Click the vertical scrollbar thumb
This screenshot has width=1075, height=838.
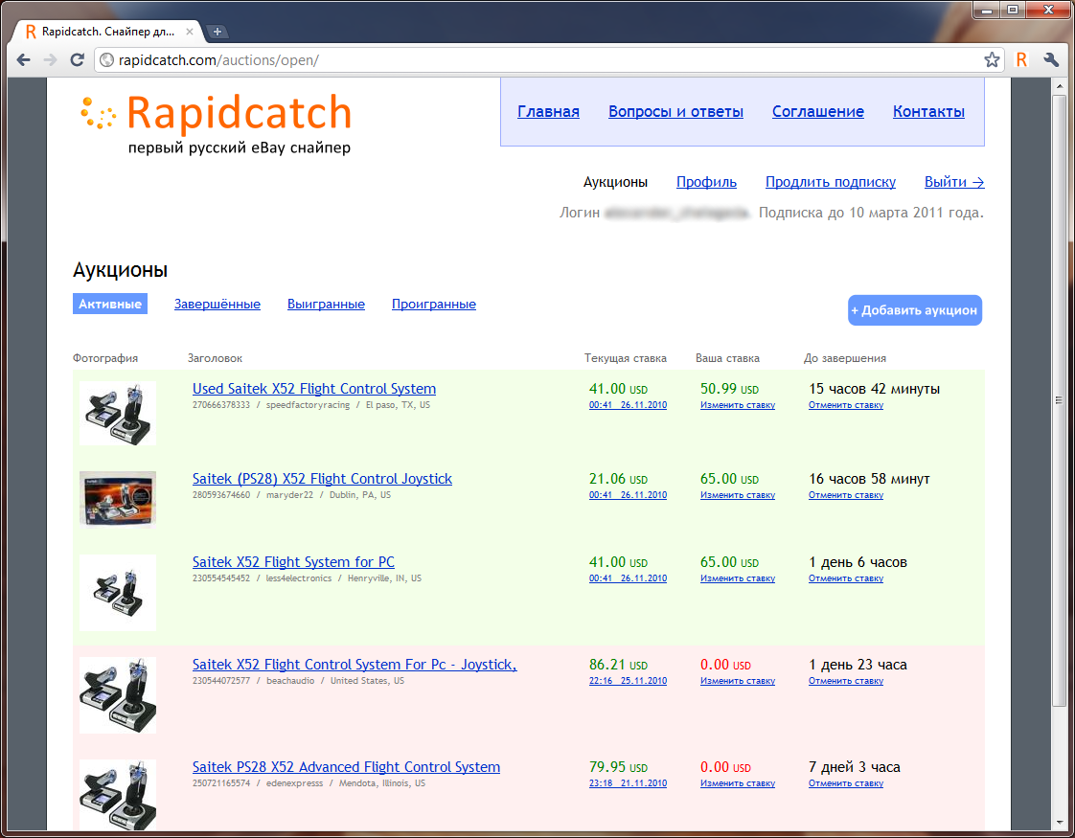1059,401
